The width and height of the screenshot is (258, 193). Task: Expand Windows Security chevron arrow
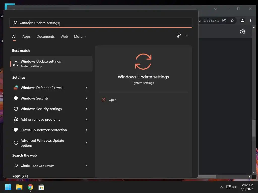(86, 98)
